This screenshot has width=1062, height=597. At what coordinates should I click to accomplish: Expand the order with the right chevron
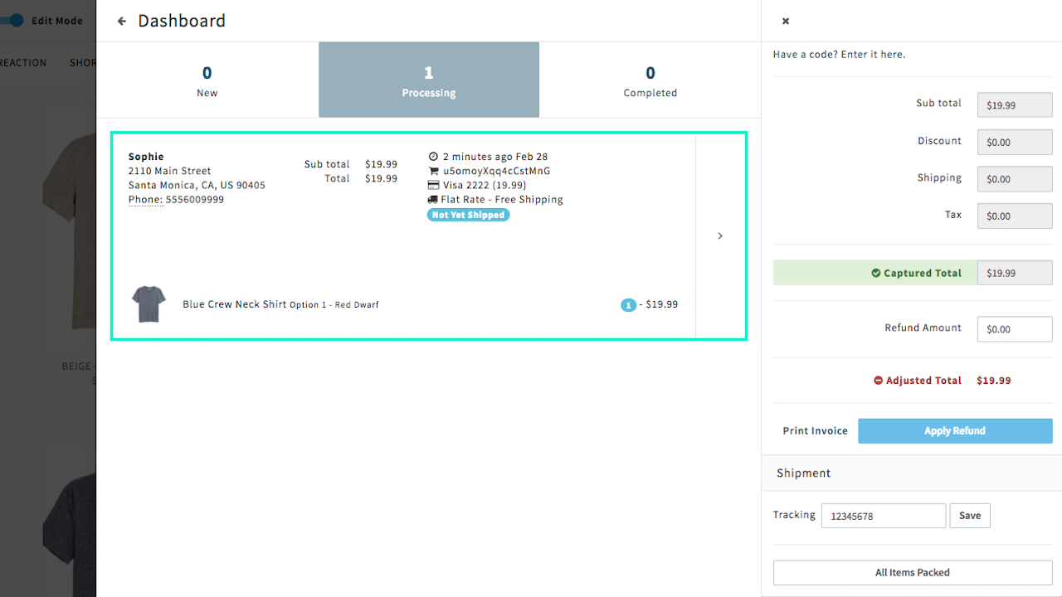pos(720,236)
